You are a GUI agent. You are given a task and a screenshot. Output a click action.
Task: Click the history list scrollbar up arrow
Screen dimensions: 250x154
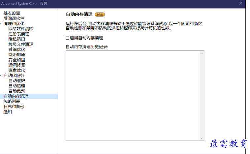point(202,53)
